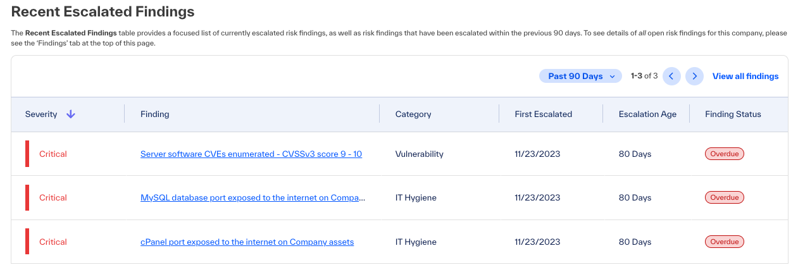Click the Severity sort arrow icon
The height and width of the screenshot is (272, 798).
click(71, 114)
